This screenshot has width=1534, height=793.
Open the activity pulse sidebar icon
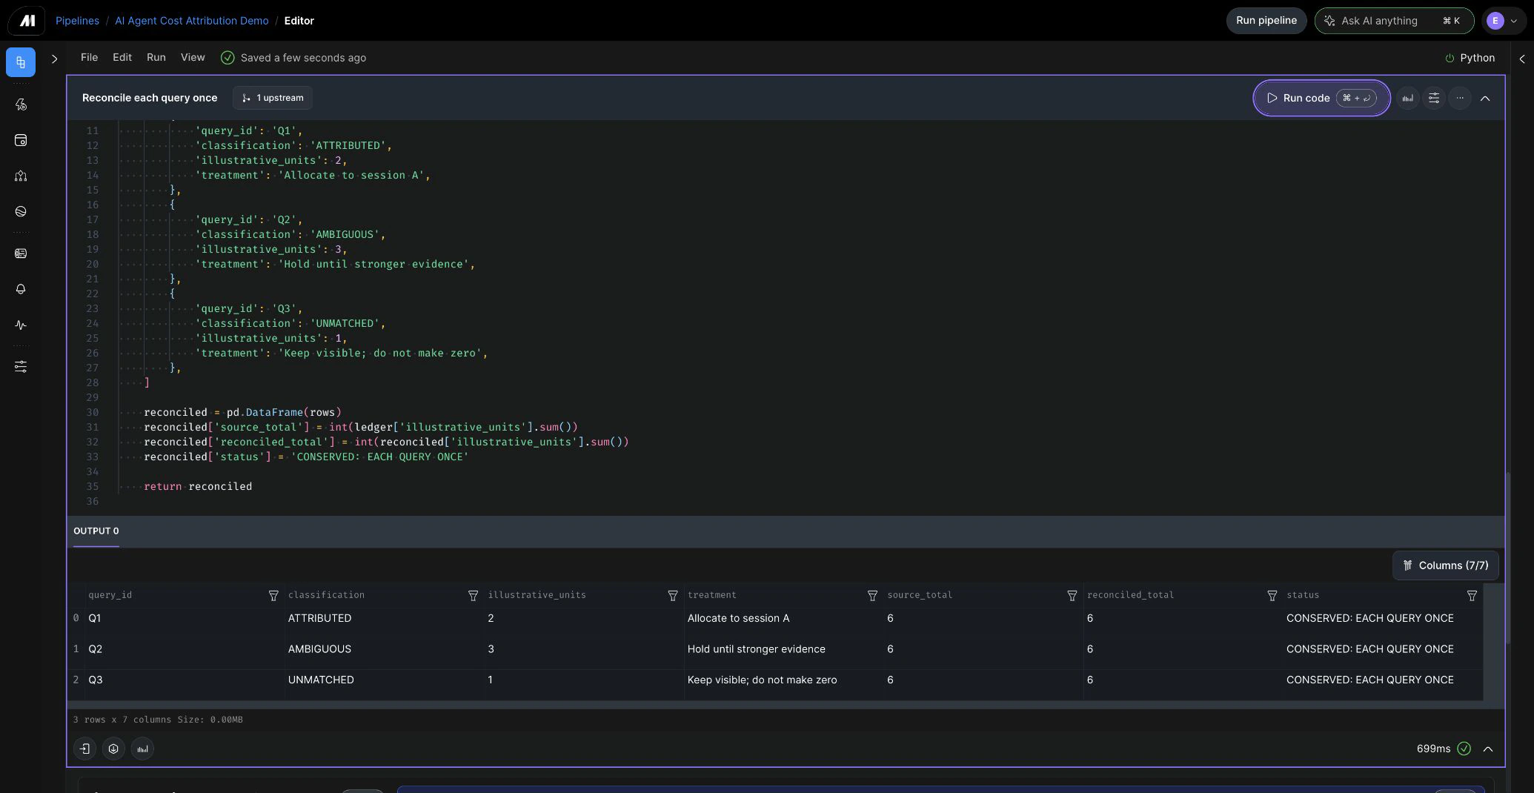coord(21,325)
